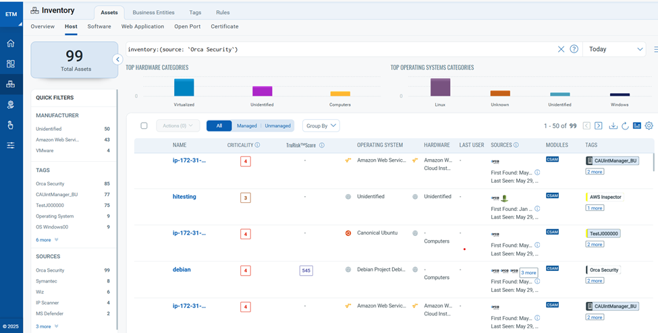Open the Group By dropdown
The image size is (658, 333).
321,125
